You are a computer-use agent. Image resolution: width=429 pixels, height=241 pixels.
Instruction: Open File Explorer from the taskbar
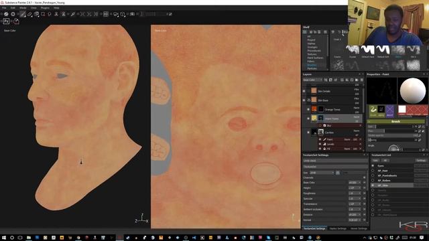pos(28,238)
